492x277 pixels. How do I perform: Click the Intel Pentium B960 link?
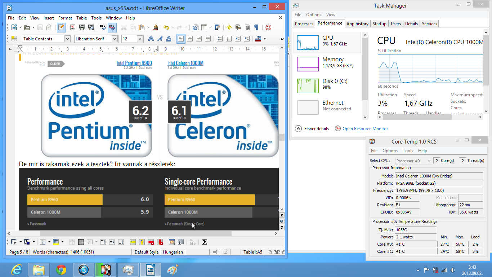(134, 63)
